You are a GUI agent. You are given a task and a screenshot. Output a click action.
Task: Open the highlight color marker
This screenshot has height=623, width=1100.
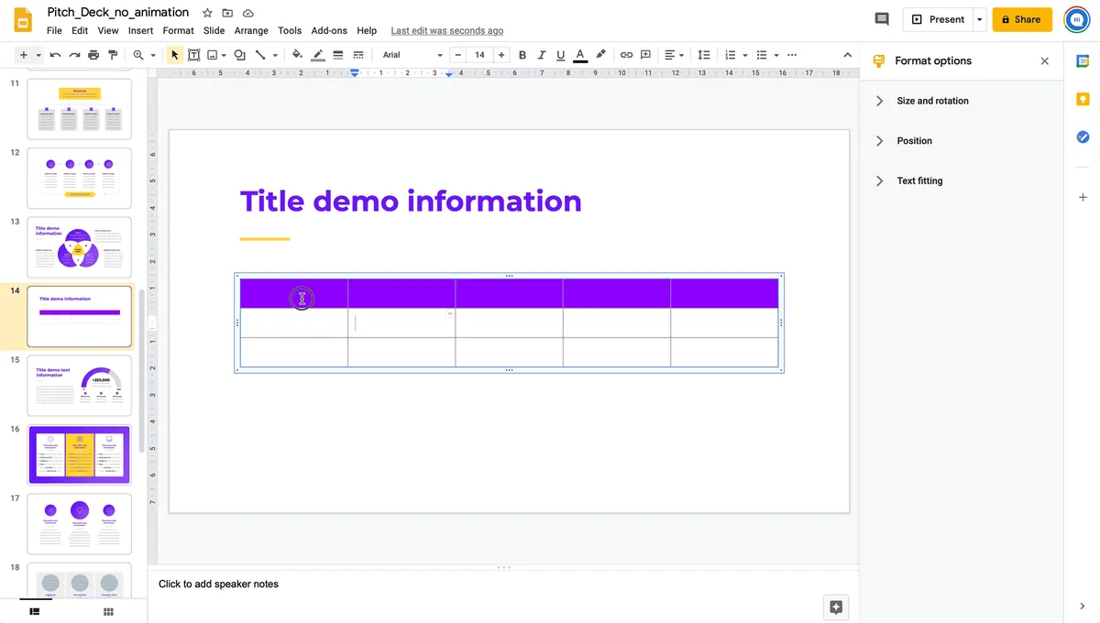point(600,55)
